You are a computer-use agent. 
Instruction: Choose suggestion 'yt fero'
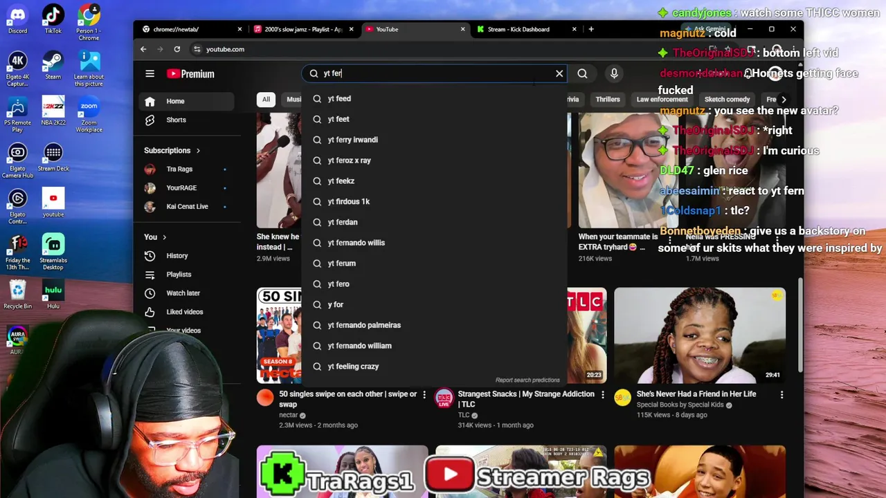click(x=434, y=284)
